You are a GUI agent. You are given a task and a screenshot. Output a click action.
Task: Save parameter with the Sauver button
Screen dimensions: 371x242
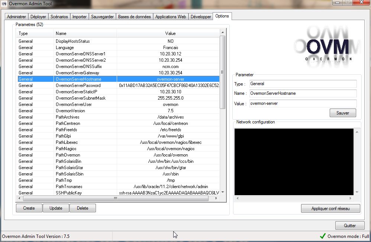(x=342, y=113)
